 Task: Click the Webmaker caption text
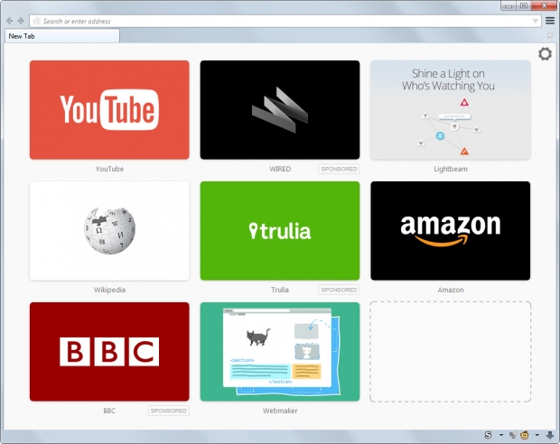[280, 411]
